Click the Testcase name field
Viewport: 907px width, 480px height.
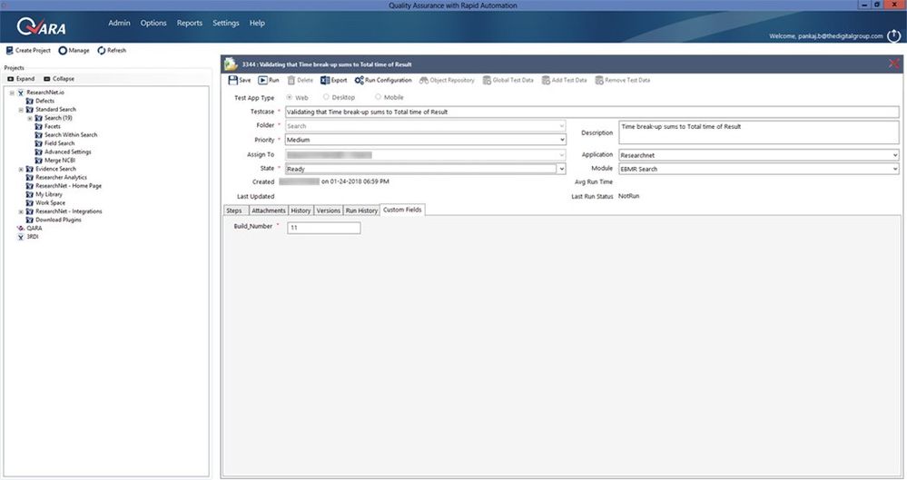592,113
